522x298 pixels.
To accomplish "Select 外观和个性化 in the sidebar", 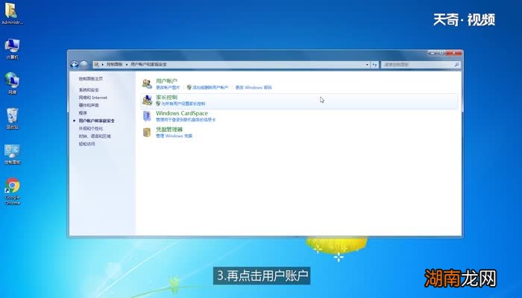I will pyautogui.click(x=90, y=128).
